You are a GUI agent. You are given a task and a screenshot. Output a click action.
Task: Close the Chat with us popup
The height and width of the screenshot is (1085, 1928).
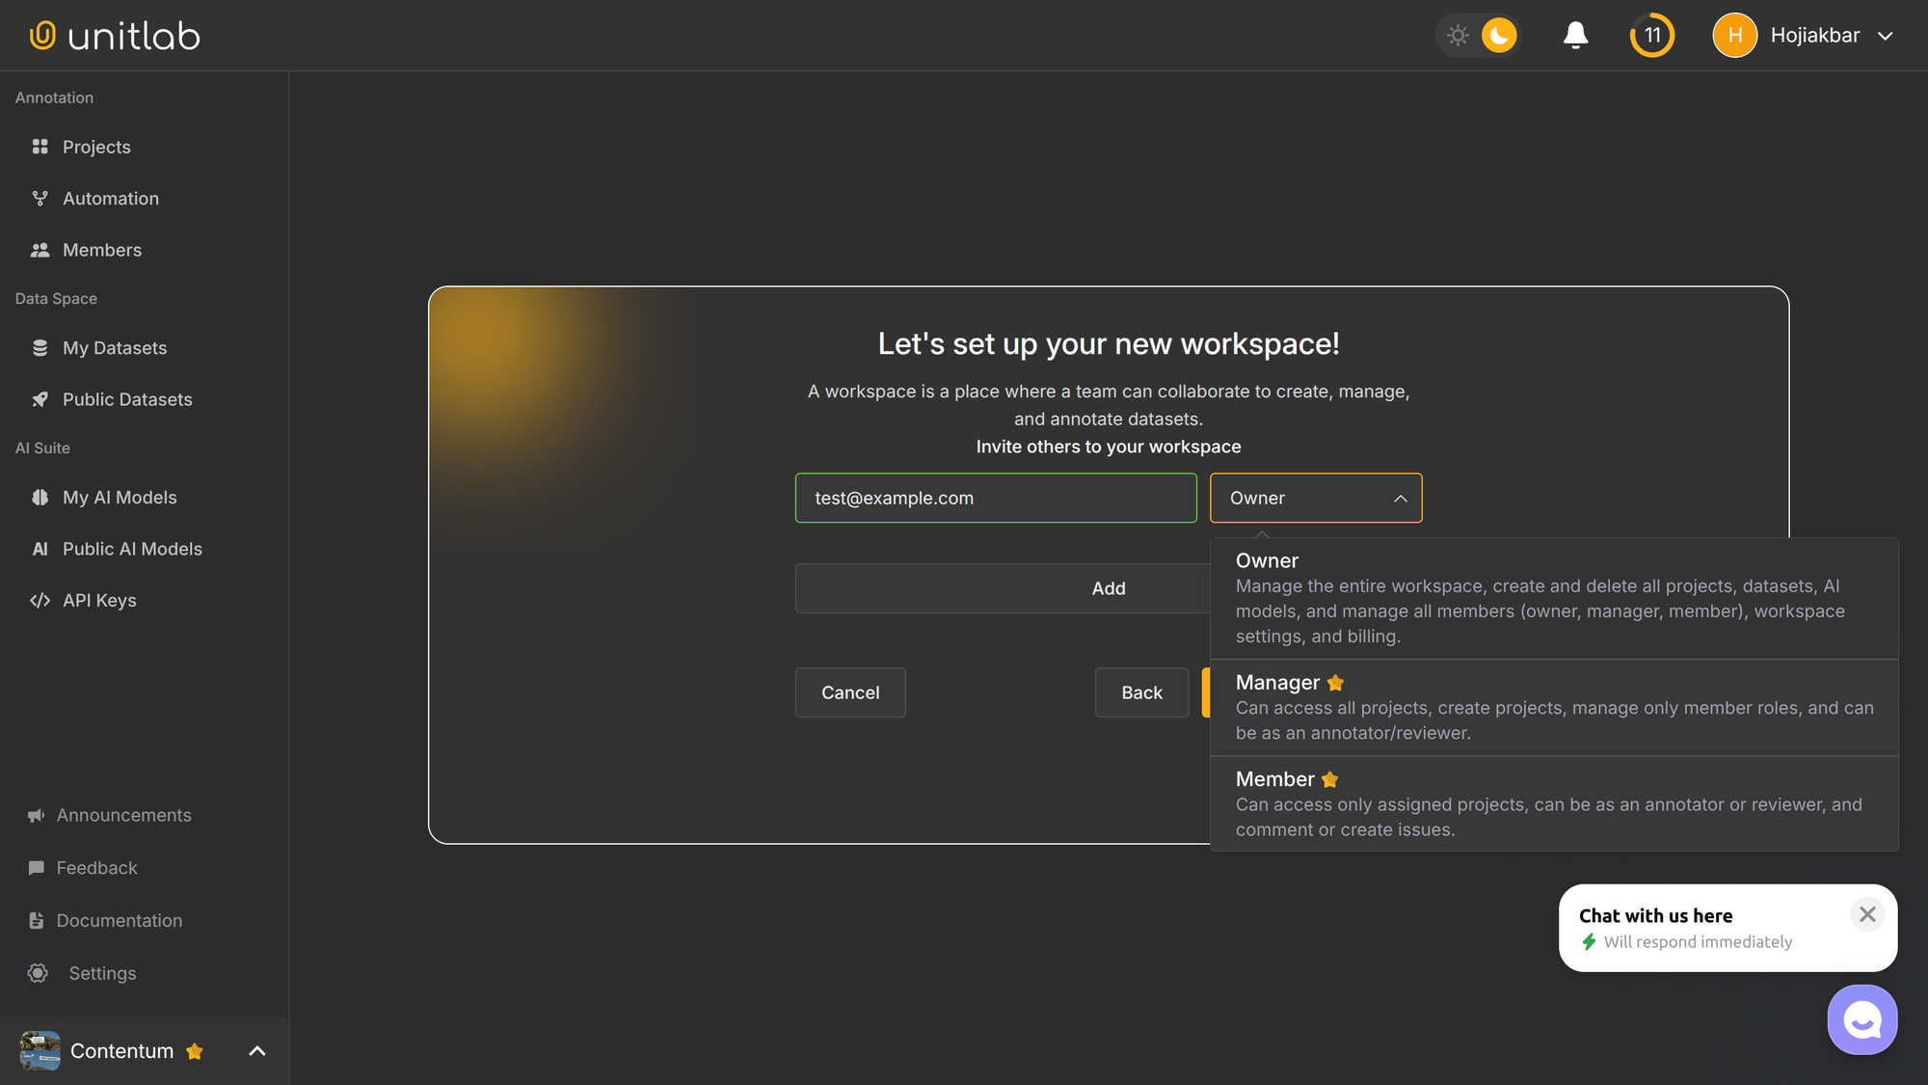pos(1867,914)
